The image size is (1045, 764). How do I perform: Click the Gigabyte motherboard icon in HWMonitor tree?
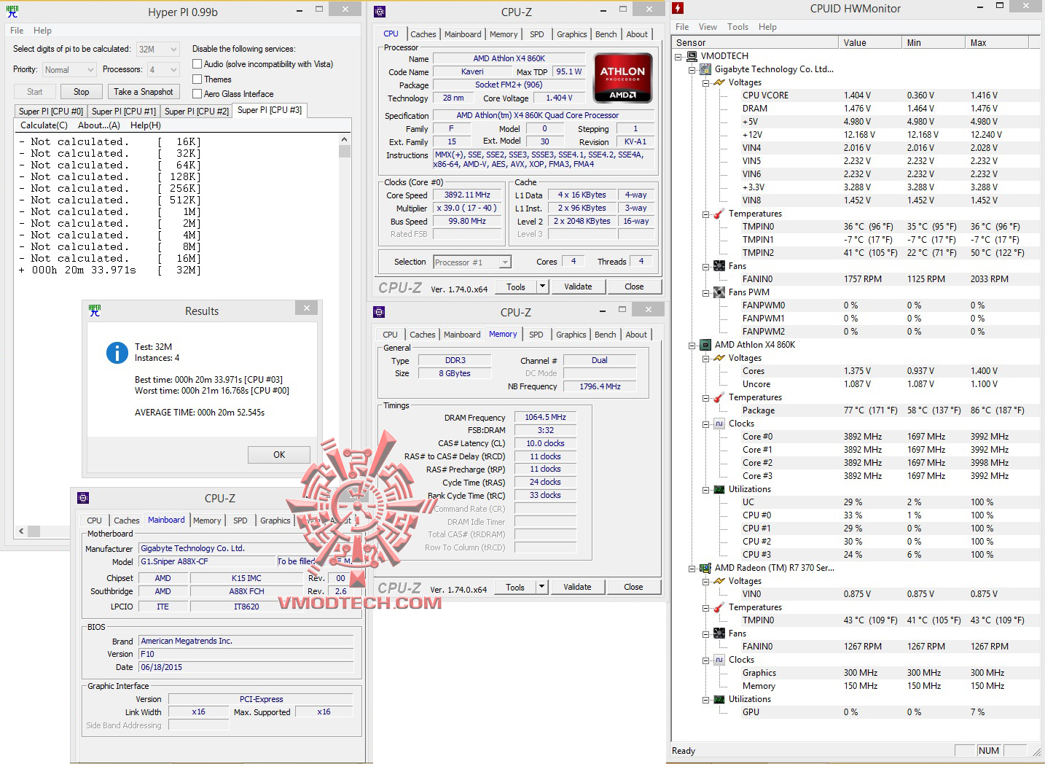(705, 69)
